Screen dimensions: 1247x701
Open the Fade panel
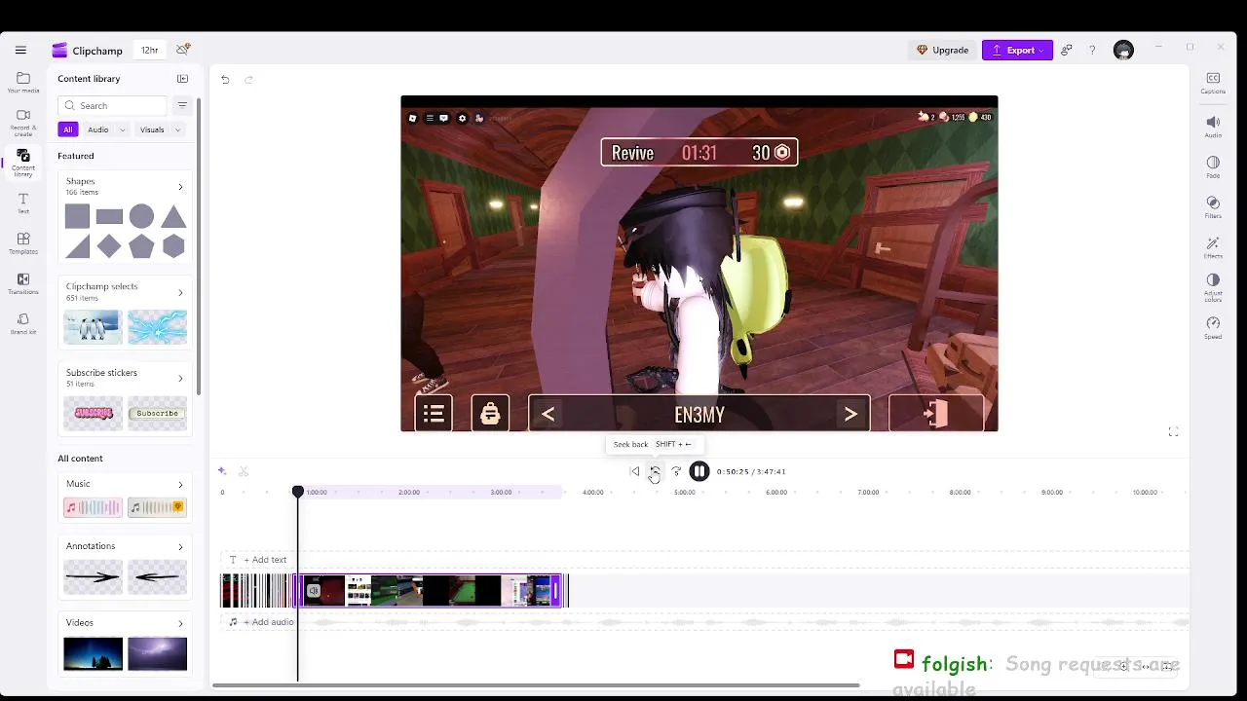point(1213,166)
